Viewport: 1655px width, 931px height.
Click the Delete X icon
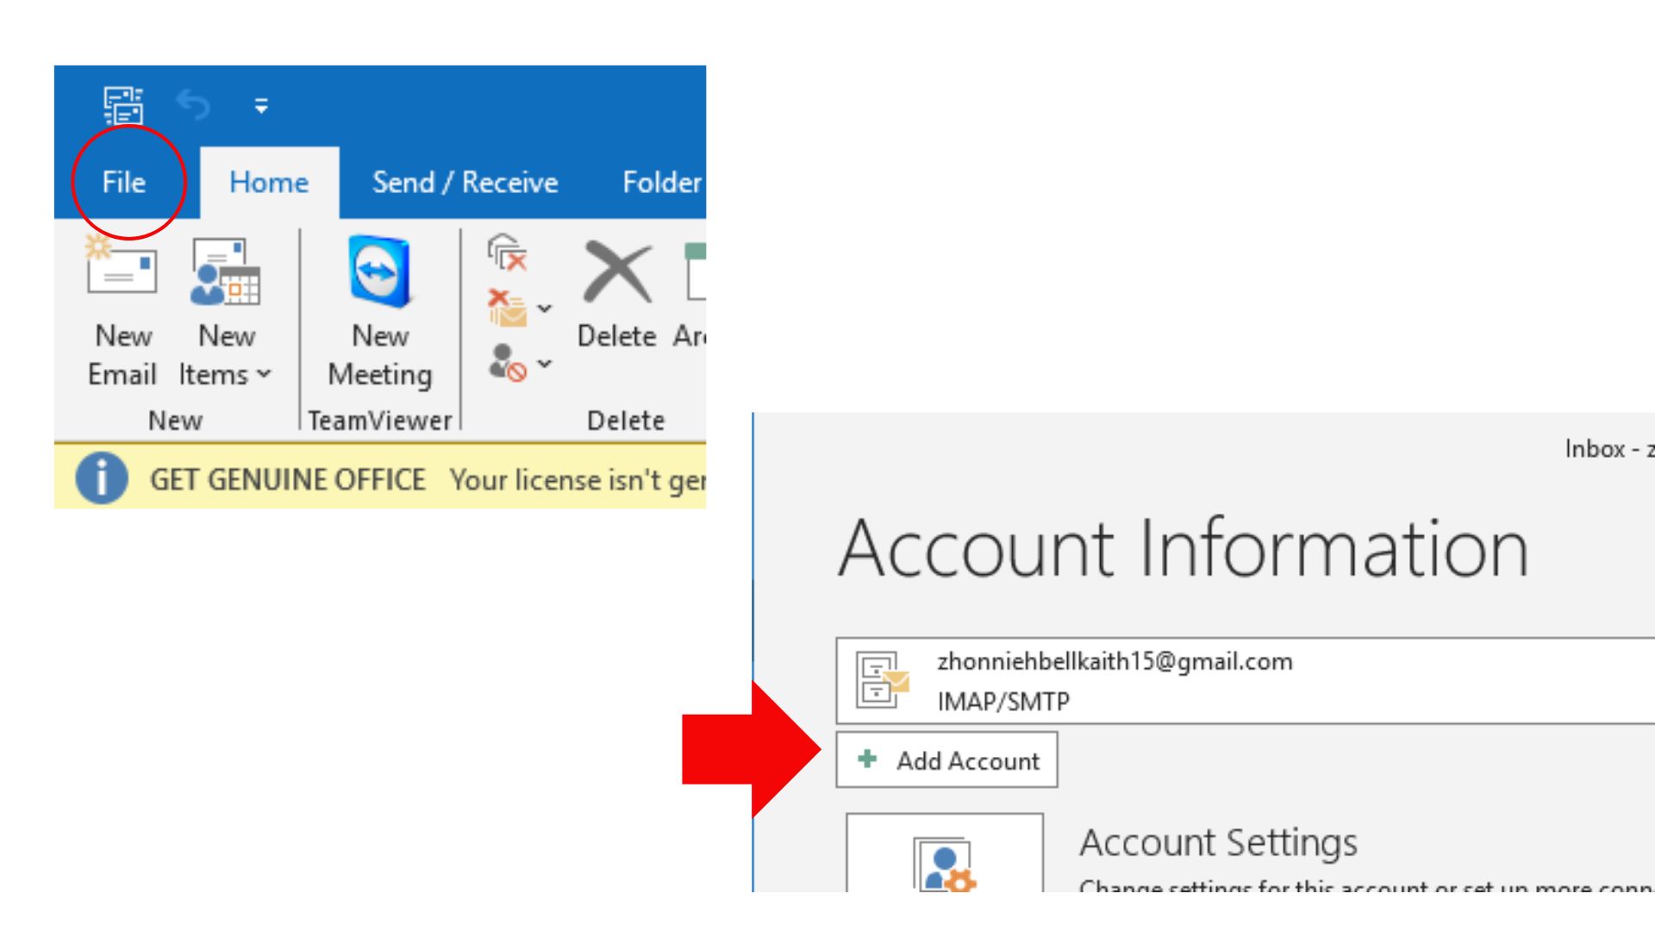click(x=617, y=272)
